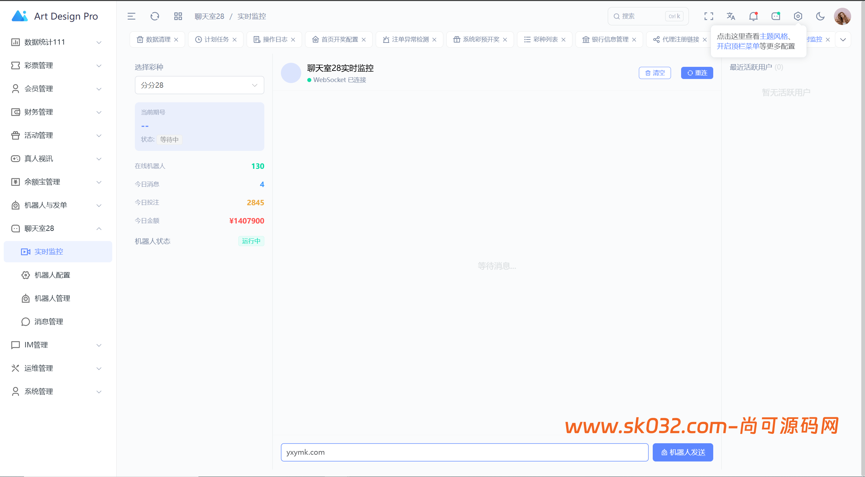Viewport: 865px width, 477px height.
Task: Click the user avatar photo
Action: (842, 16)
